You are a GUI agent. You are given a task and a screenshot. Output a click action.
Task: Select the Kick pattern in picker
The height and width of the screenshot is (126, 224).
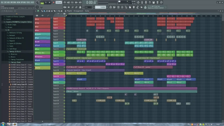click(x=43, y=19)
